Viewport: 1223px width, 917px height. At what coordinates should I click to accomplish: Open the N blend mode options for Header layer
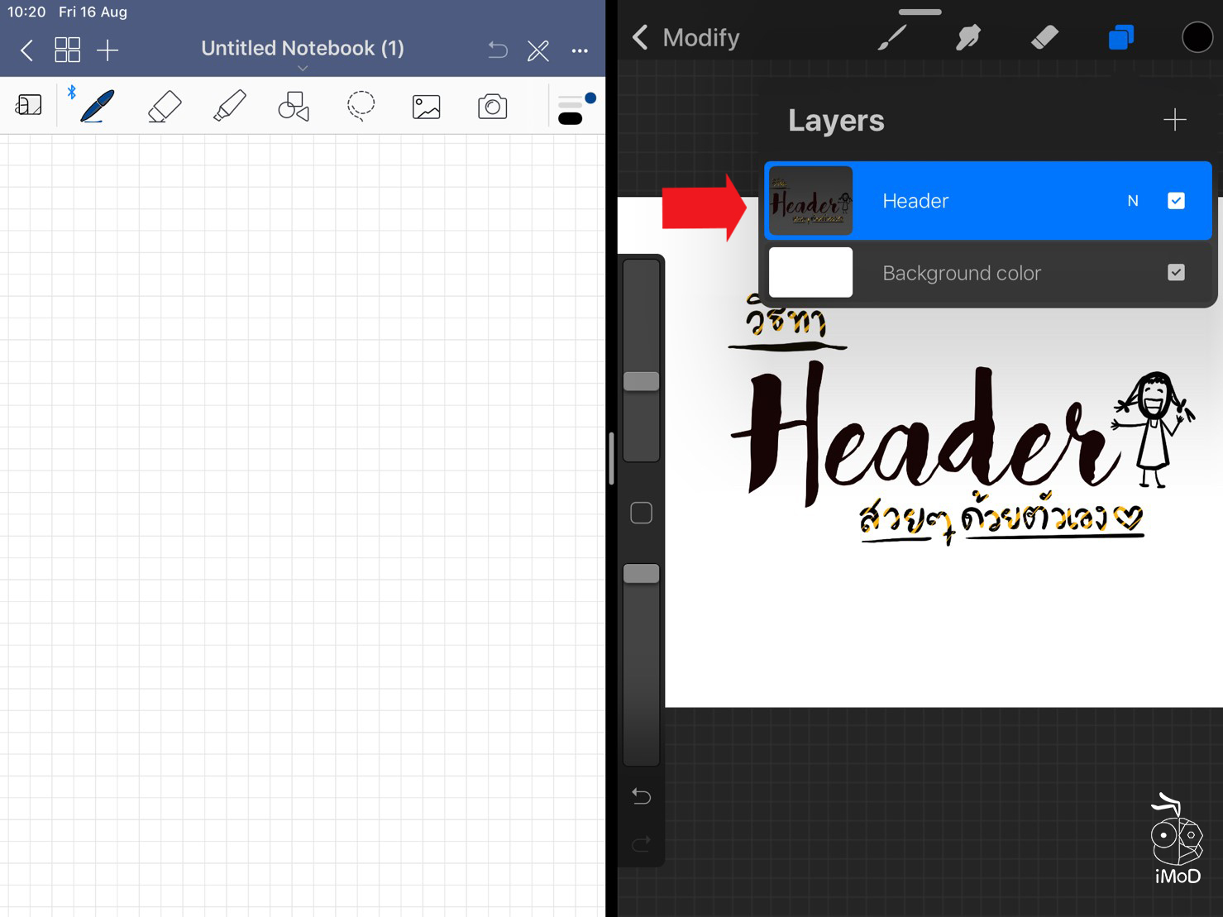point(1132,200)
